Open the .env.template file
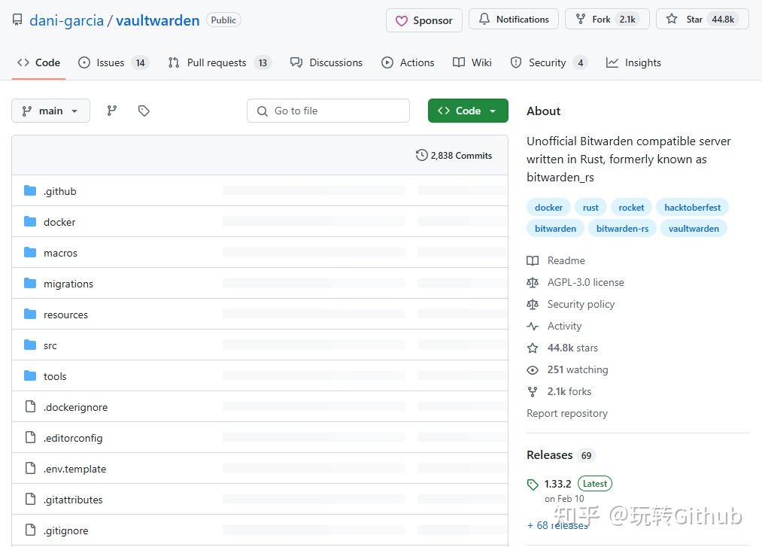 pos(74,470)
